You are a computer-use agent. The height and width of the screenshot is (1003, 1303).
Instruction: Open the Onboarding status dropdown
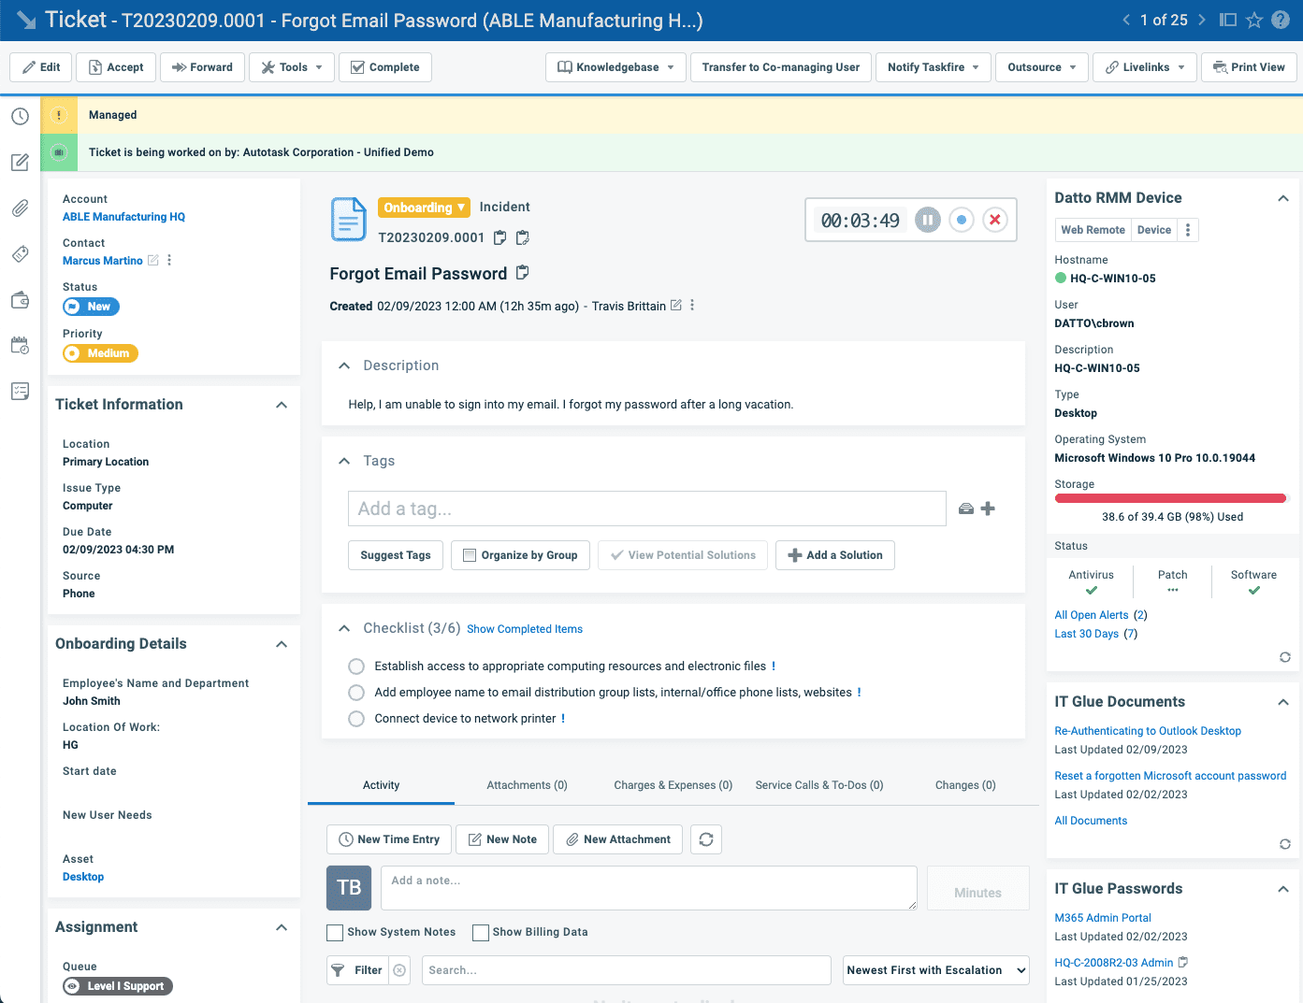pos(424,207)
